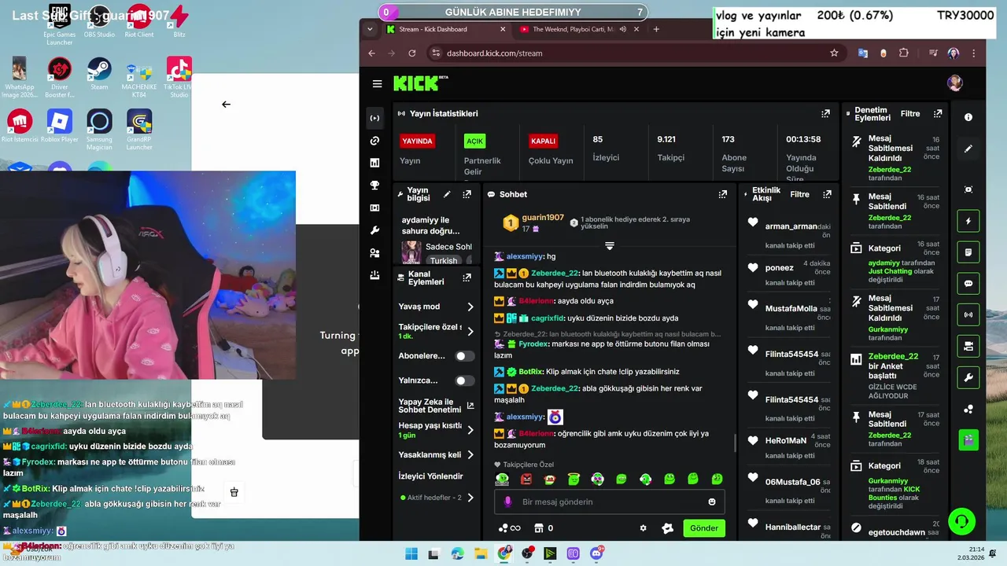Toggle the chat bubble widget in right toolbar
Screen dimensions: 1007x566
pos(968,284)
